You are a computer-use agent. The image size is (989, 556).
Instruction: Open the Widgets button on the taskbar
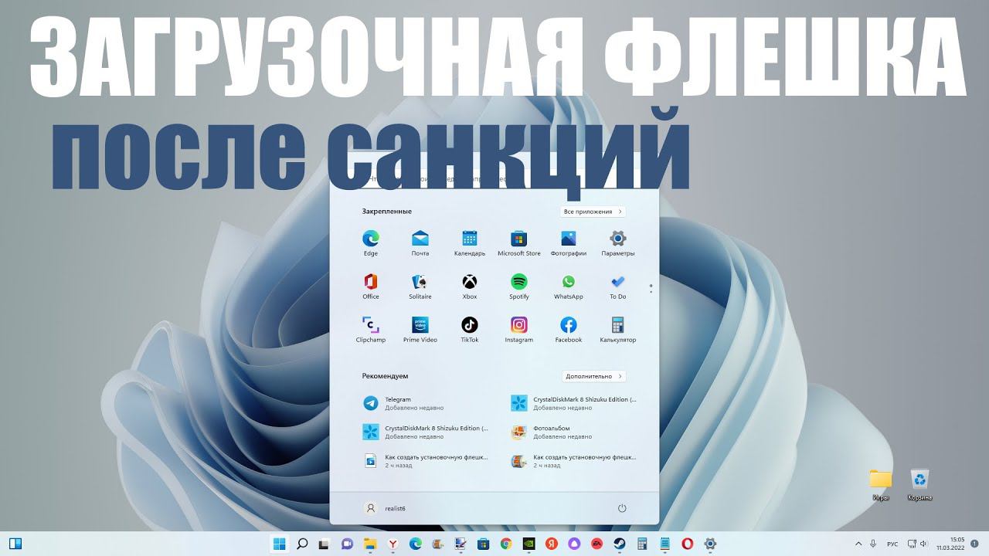coord(15,544)
